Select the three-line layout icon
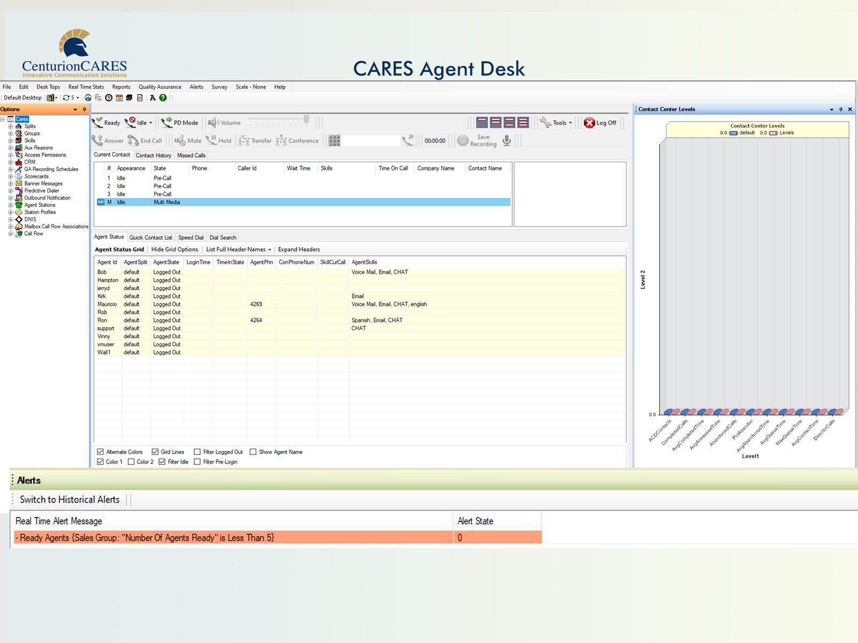The height and width of the screenshot is (643, 858). (523, 123)
